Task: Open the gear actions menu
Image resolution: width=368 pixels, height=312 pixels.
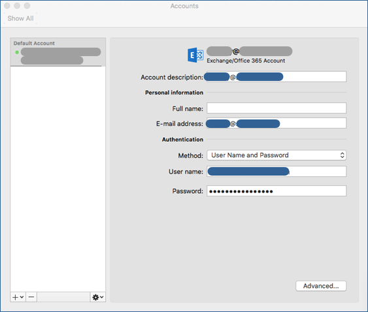Action: [98, 297]
